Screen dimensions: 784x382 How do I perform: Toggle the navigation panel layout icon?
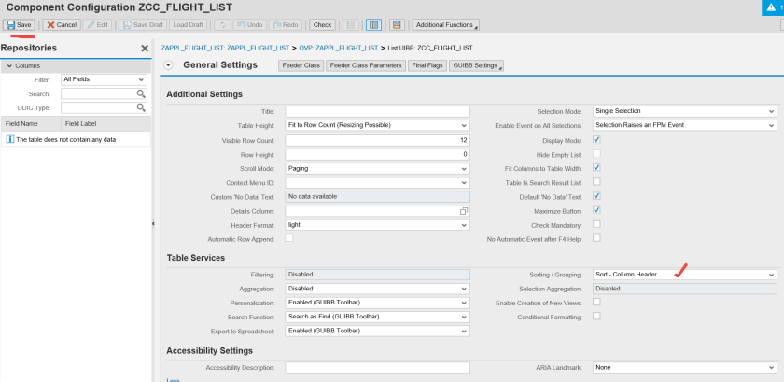[x=373, y=24]
